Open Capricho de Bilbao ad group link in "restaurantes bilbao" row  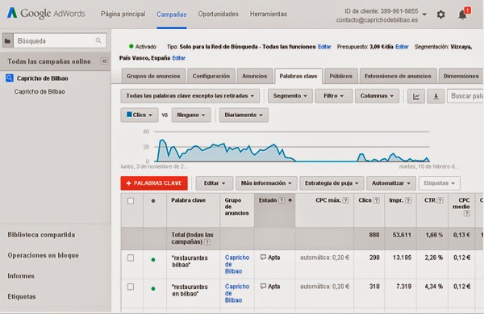[237, 264]
